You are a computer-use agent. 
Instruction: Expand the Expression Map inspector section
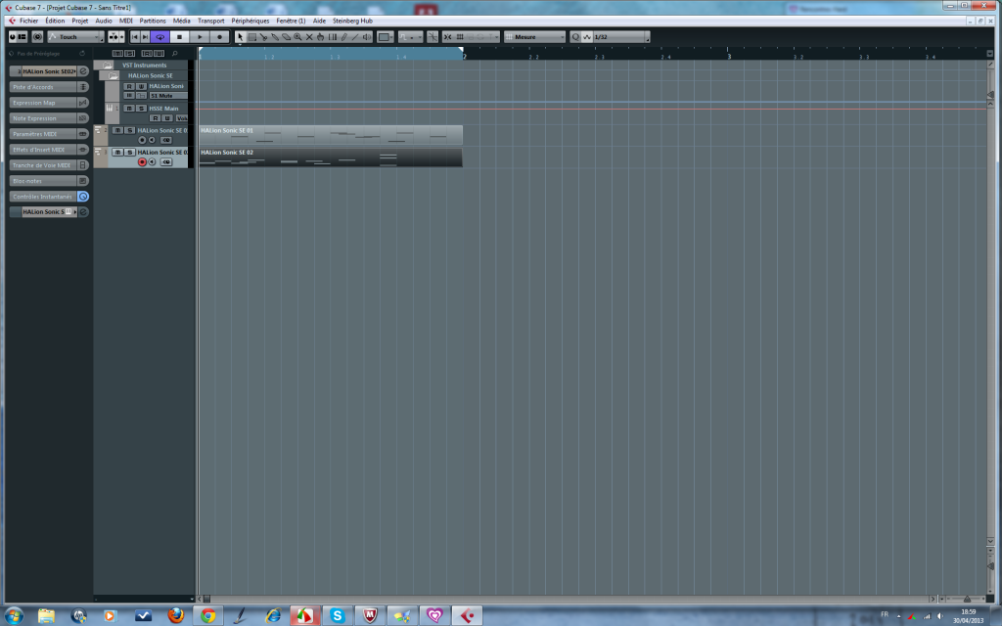[x=43, y=103]
